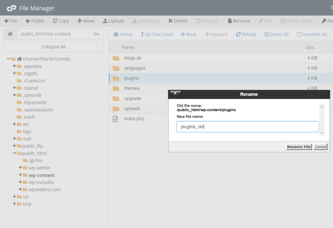Expand the wpseekho.com folder

pos(20,189)
